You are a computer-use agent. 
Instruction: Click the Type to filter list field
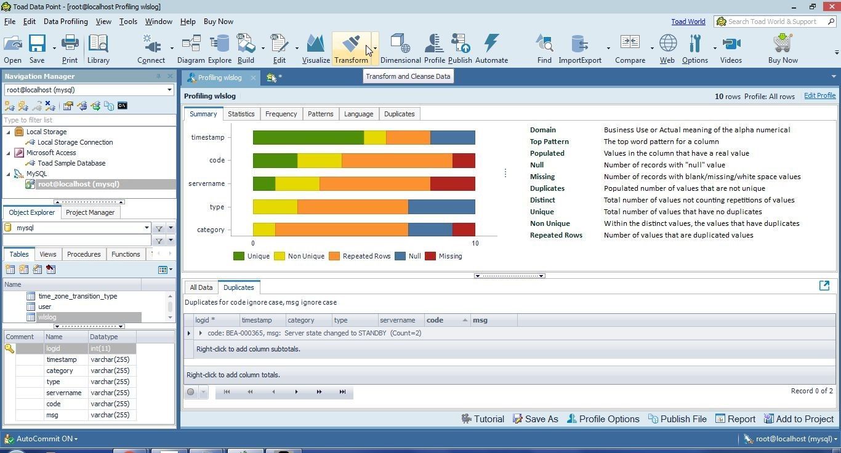(89, 120)
